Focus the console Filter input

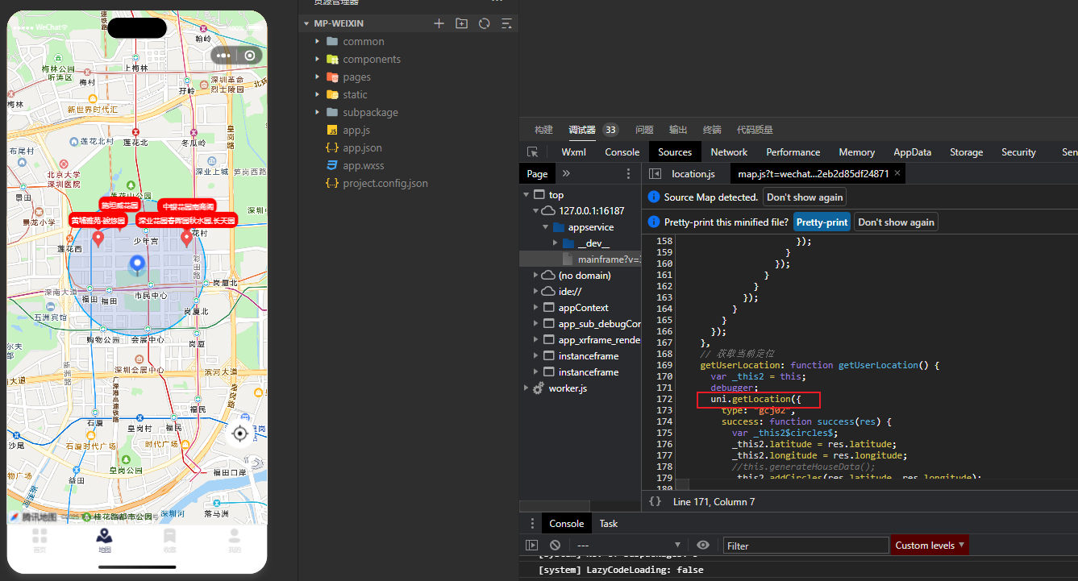point(805,546)
